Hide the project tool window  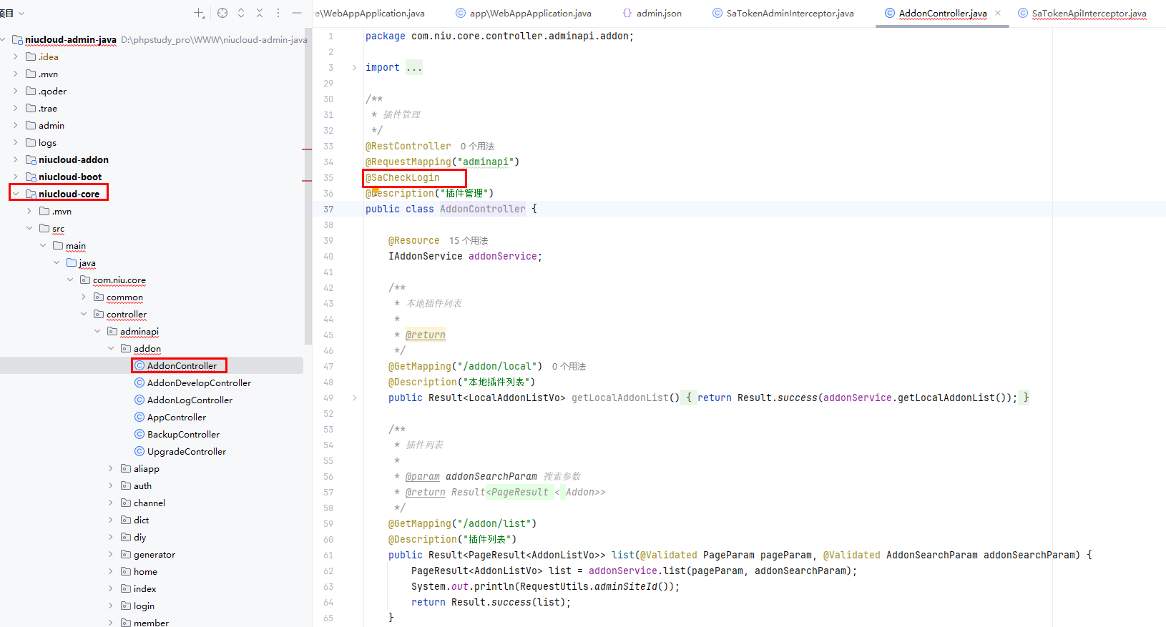point(297,13)
